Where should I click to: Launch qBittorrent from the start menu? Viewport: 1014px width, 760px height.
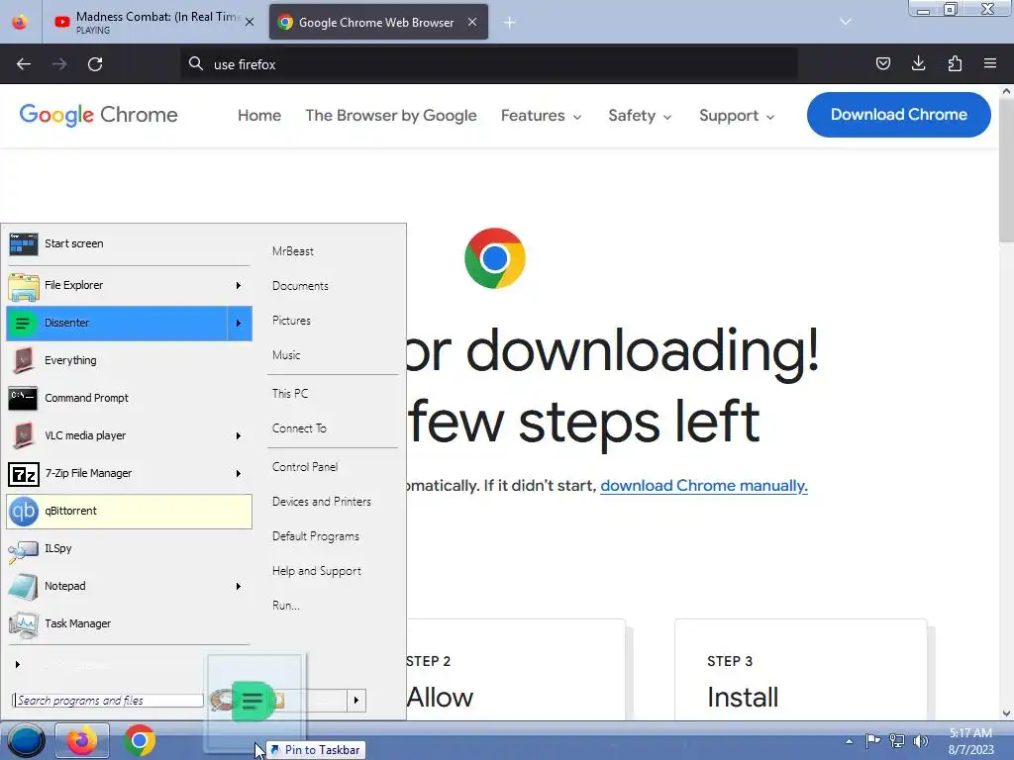(x=128, y=511)
